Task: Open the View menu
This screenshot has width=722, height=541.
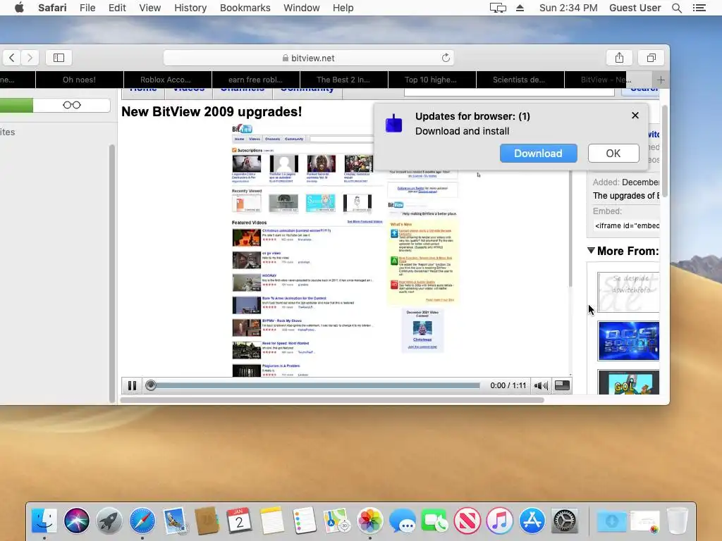Action: click(149, 8)
